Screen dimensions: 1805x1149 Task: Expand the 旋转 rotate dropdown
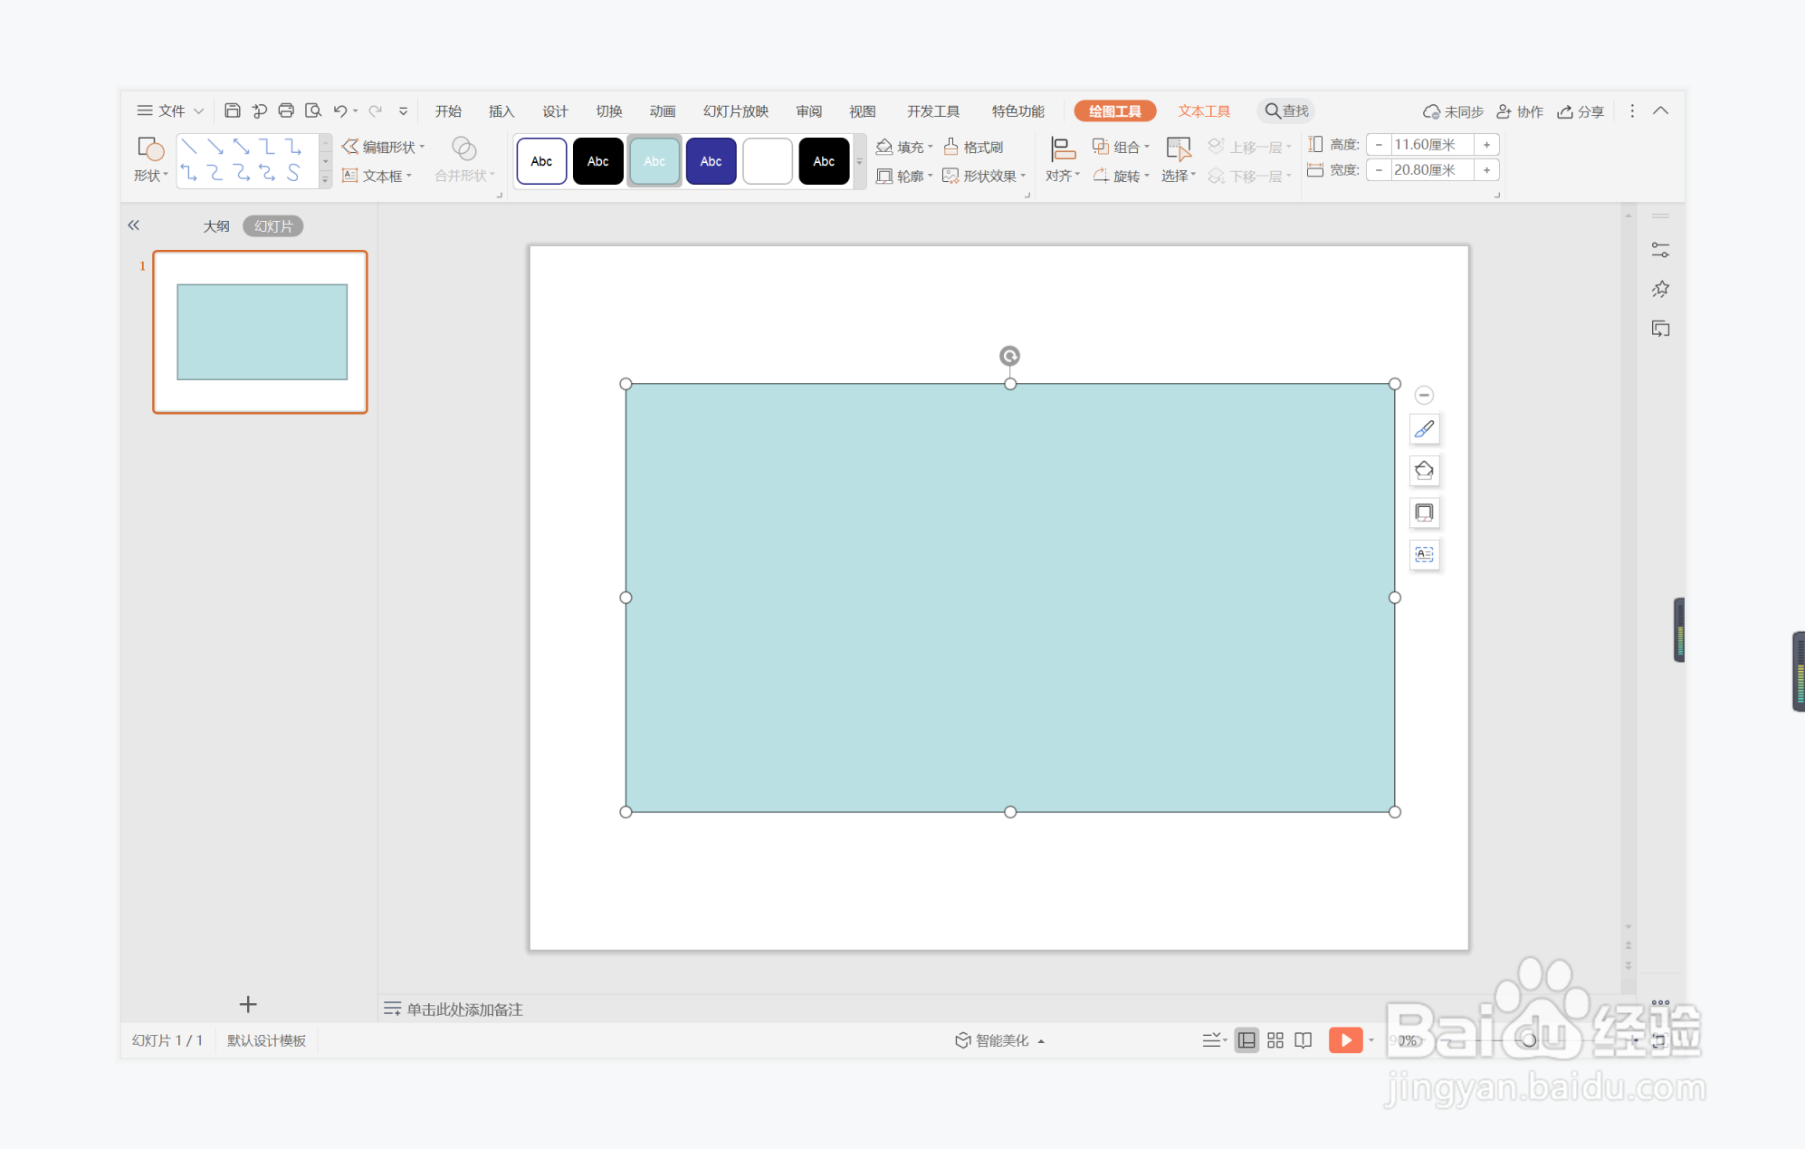1122,176
